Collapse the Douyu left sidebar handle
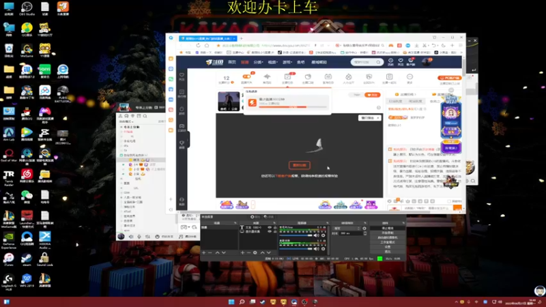 click(x=188, y=139)
